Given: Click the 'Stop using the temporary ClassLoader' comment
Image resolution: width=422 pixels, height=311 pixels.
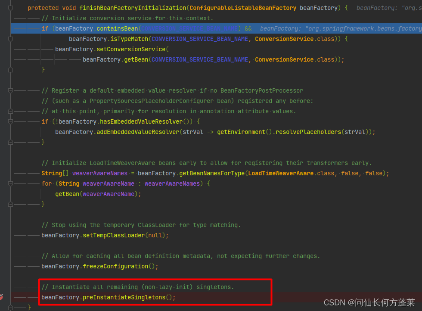Looking at the screenshot, I should coord(141,225).
